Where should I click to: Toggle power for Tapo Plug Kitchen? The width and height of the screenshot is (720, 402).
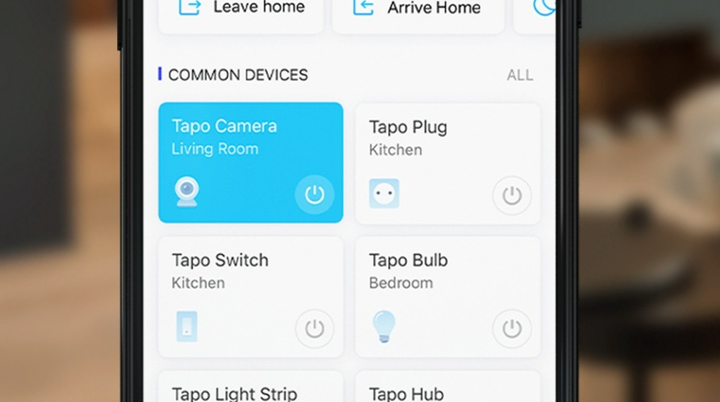[512, 196]
